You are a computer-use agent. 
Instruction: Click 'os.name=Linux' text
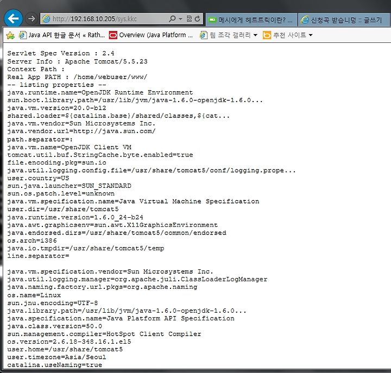34,295
